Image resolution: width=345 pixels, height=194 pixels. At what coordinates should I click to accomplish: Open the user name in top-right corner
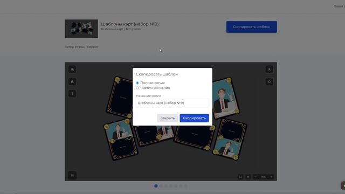pyautogui.click(x=339, y=6)
